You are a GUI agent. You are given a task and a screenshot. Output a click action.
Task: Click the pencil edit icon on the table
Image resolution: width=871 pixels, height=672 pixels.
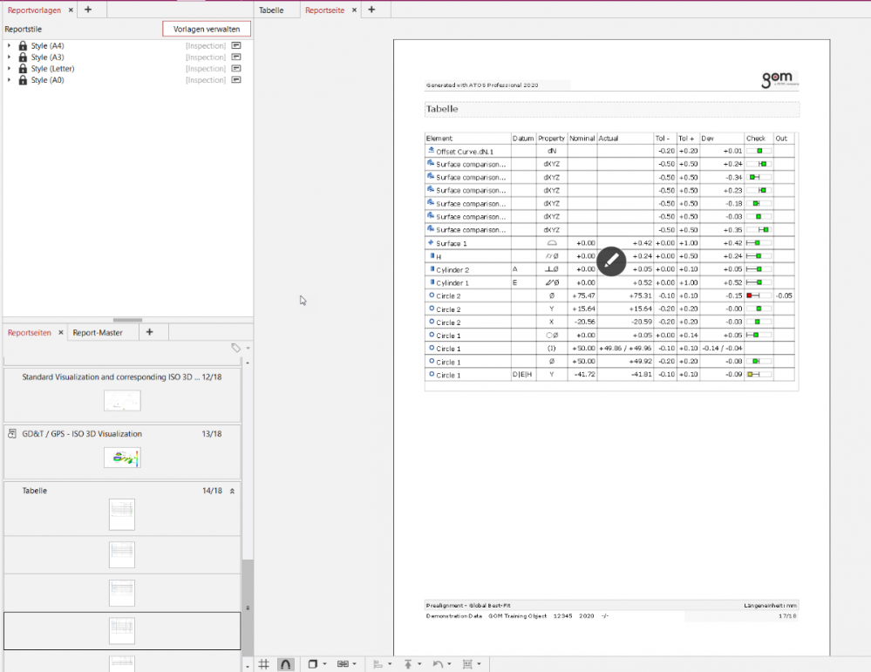[x=611, y=261]
